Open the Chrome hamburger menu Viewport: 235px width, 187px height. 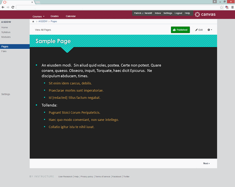tap(232, 7)
